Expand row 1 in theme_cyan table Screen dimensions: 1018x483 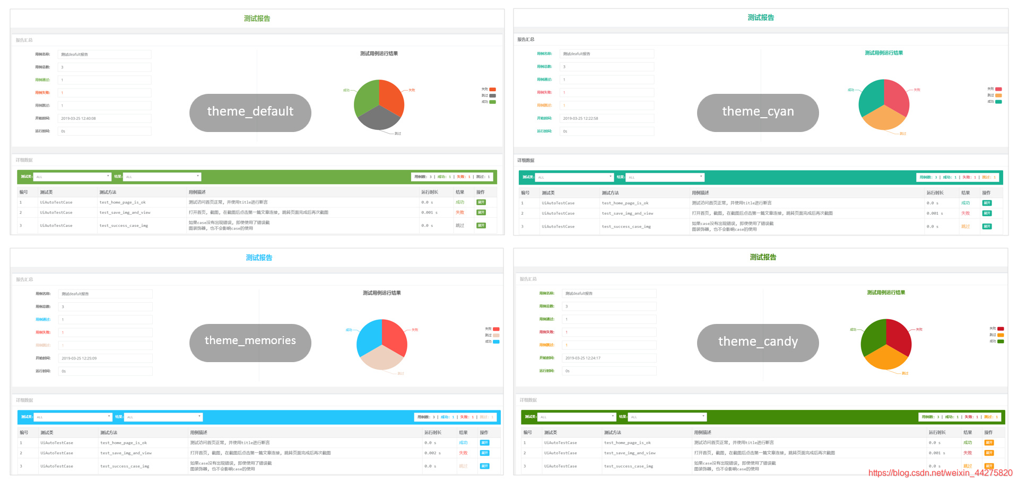[987, 203]
